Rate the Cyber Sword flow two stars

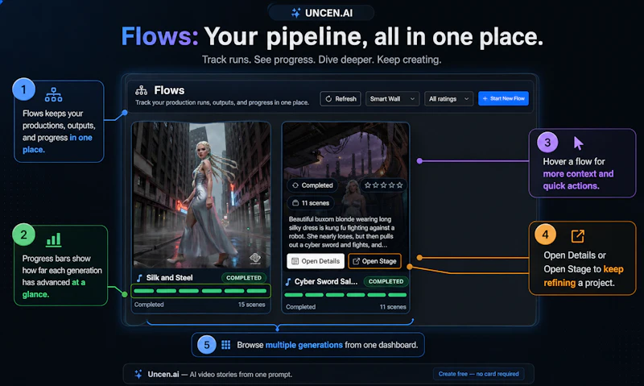coord(375,185)
